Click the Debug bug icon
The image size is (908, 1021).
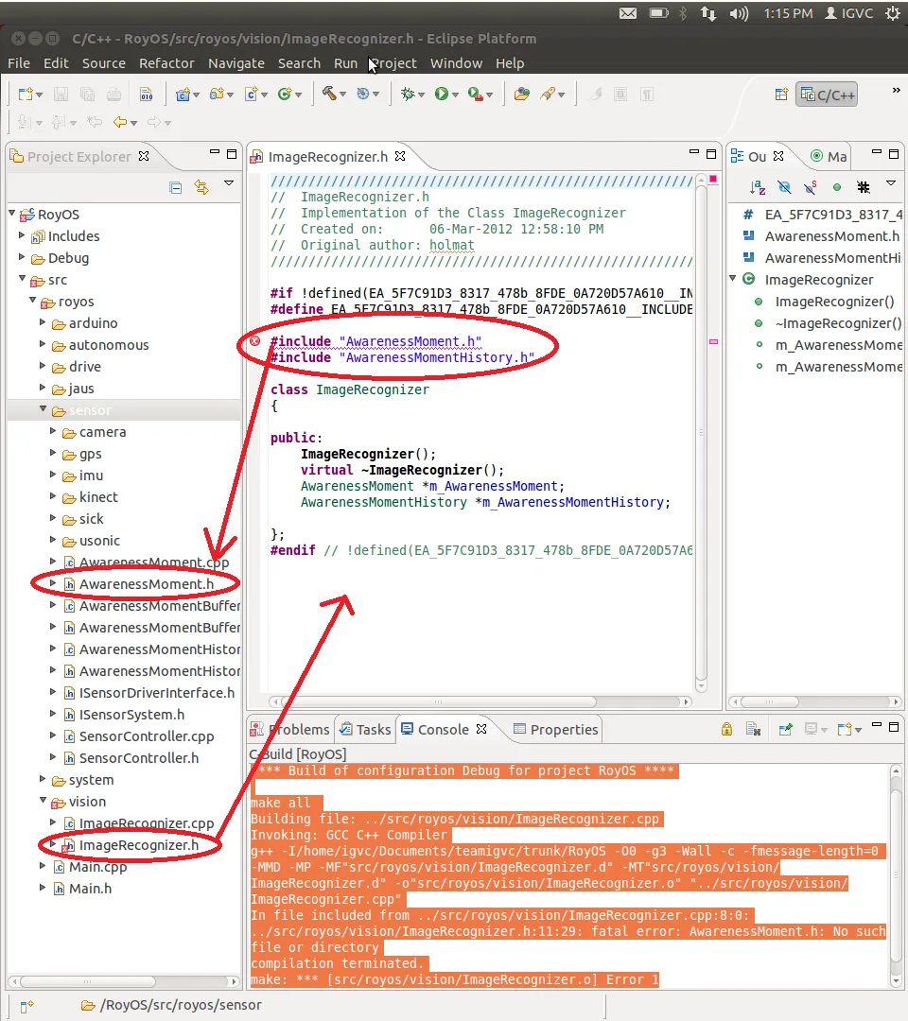[408, 94]
